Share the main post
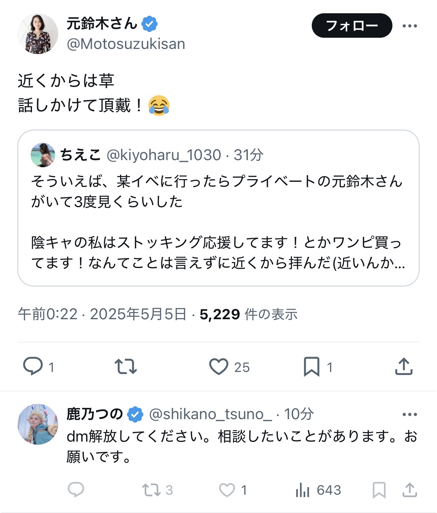This screenshot has height=513, width=437. (404, 366)
